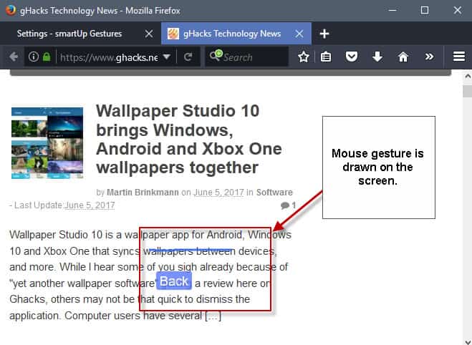Click the search magnifier icon
The height and width of the screenshot is (345, 472).
tap(216, 55)
